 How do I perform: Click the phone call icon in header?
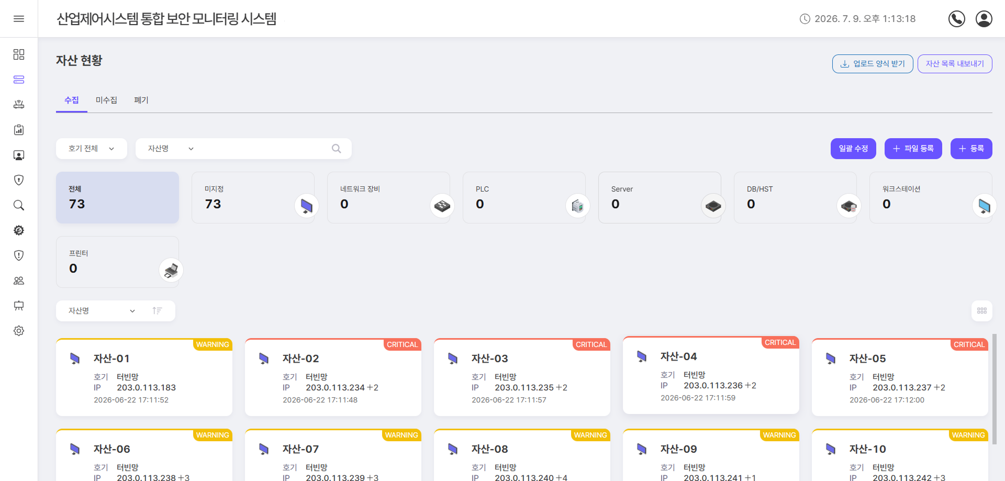click(957, 19)
